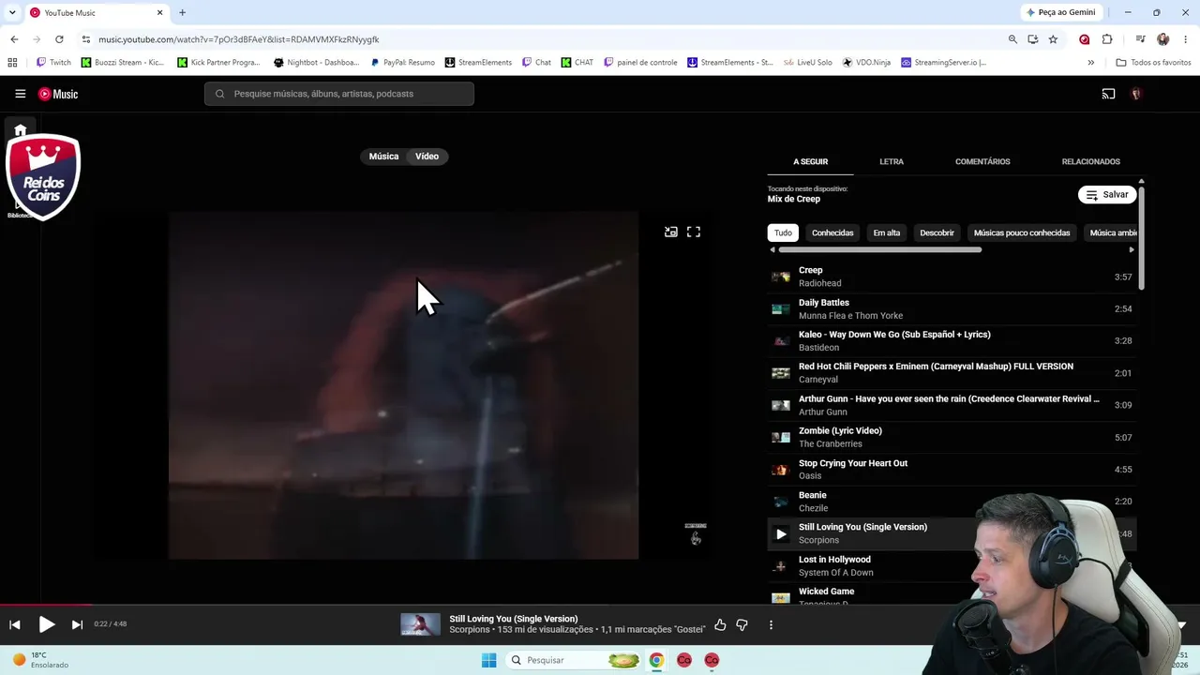
Task: Filter the queue by Conhecidas
Action: pyautogui.click(x=832, y=232)
